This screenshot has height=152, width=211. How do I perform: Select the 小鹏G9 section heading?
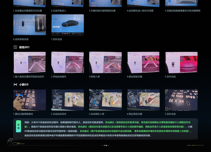point(24,85)
